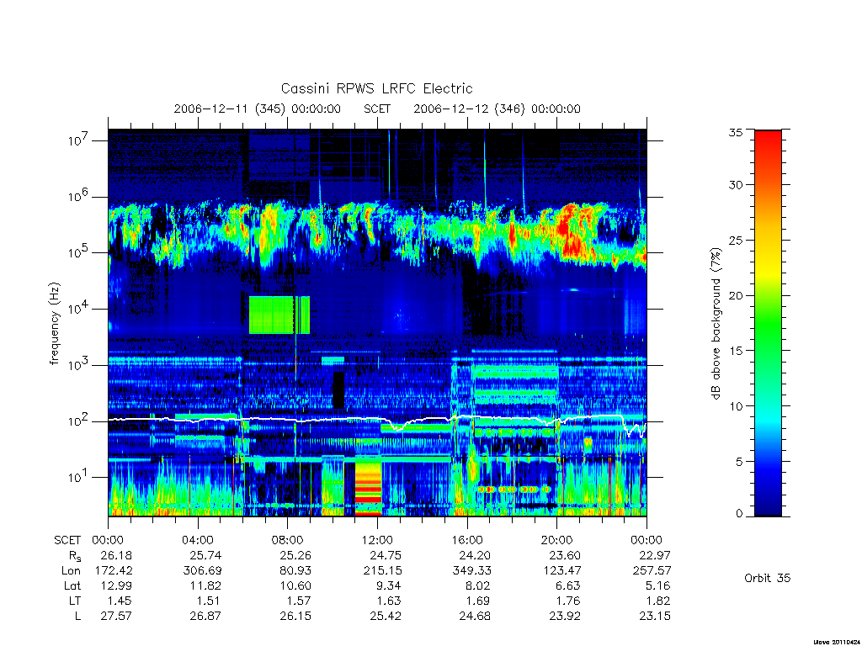This screenshot has width=862, height=646.
Task: Click the Lon value 349.33
Action: (471, 571)
